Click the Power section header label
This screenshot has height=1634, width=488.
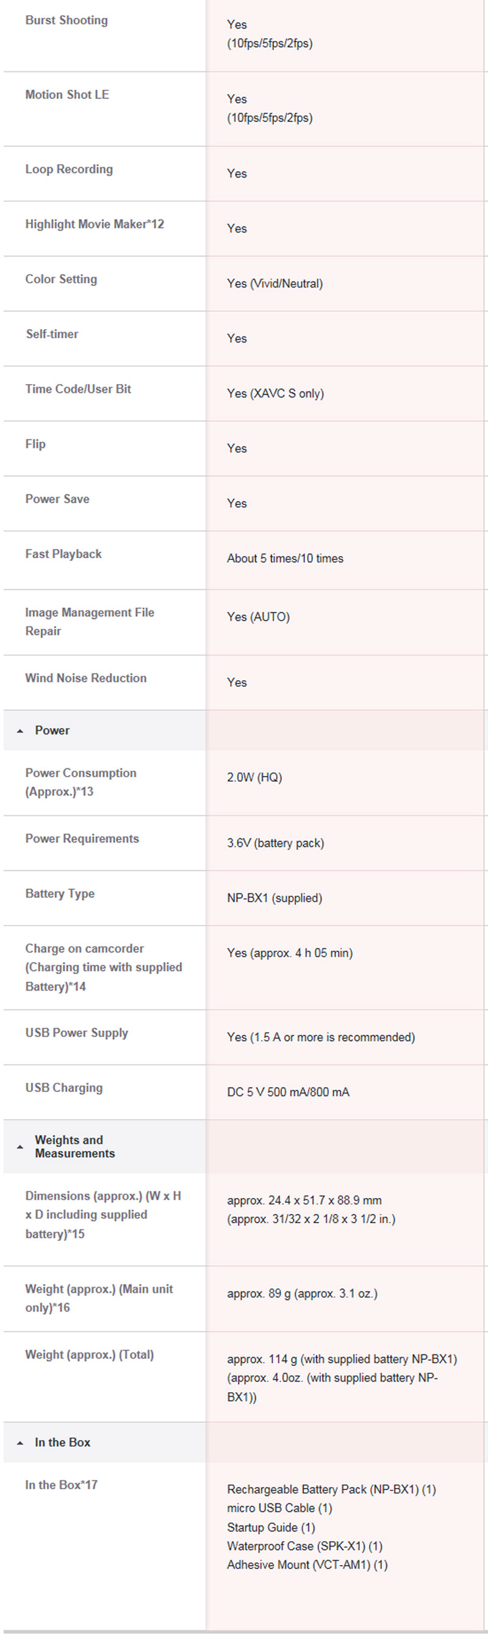click(x=52, y=730)
